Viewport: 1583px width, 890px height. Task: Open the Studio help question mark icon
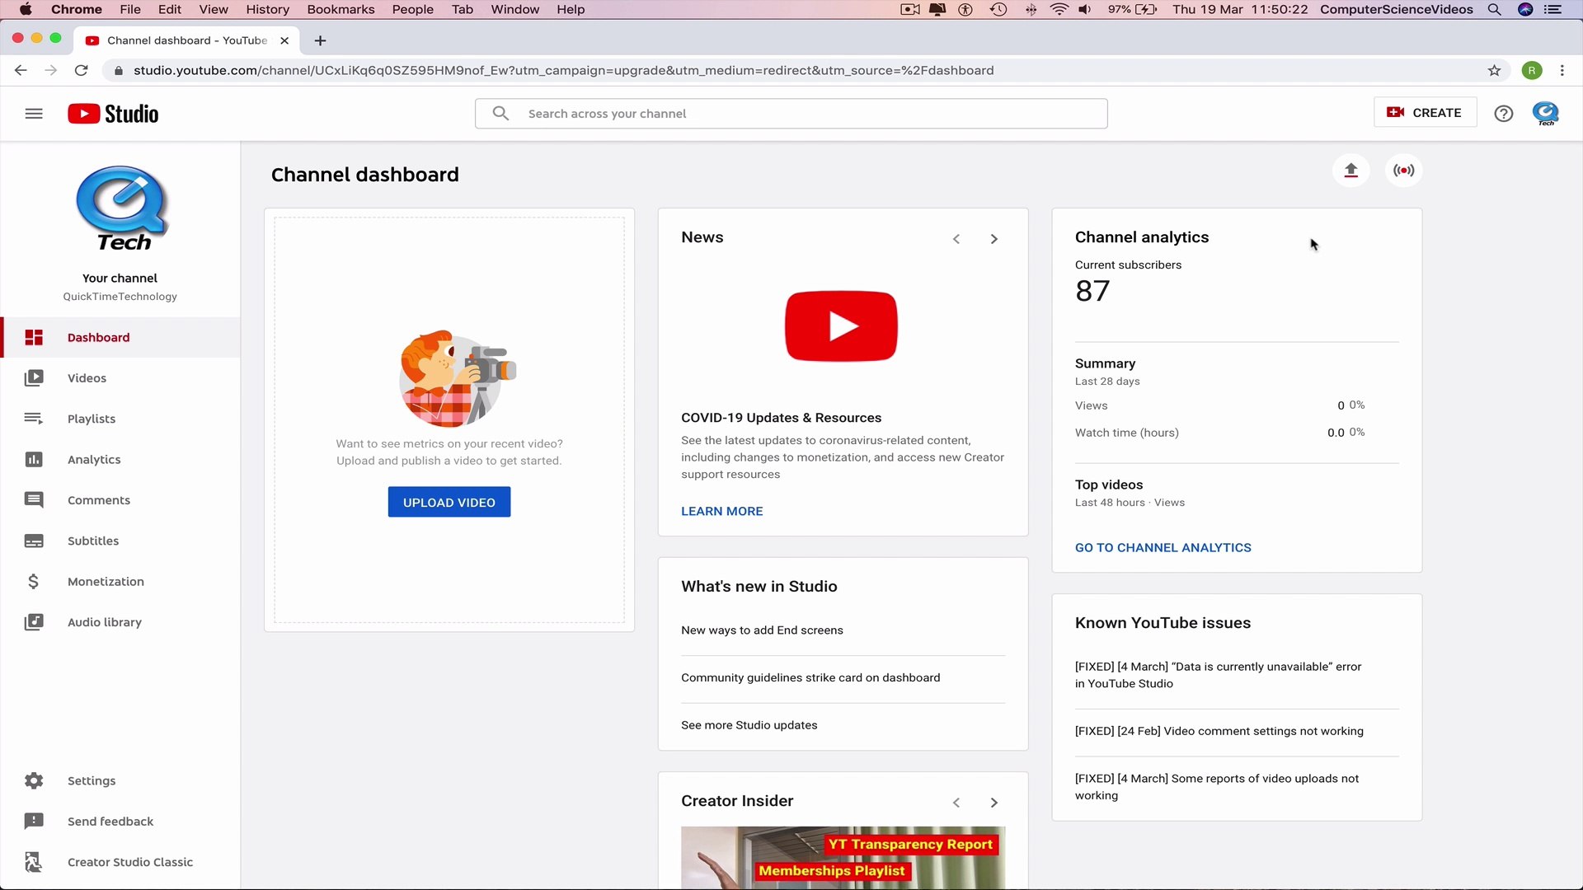[x=1503, y=113]
